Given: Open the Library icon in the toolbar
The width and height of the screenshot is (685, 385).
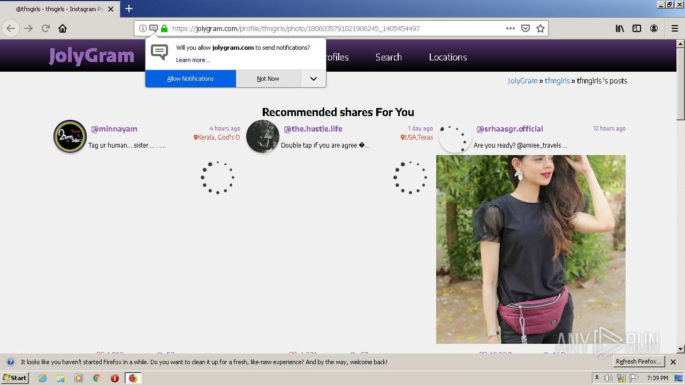Looking at the screenshot, I should point(620,28).
